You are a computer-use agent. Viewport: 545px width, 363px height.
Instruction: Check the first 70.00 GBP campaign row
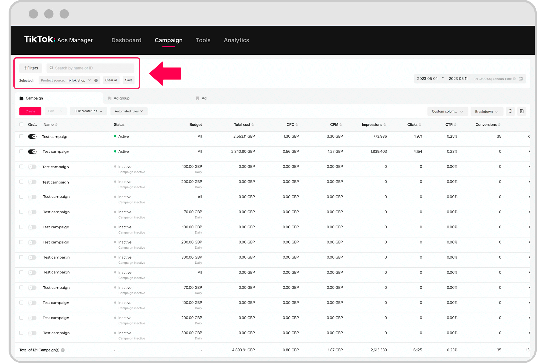21,212
